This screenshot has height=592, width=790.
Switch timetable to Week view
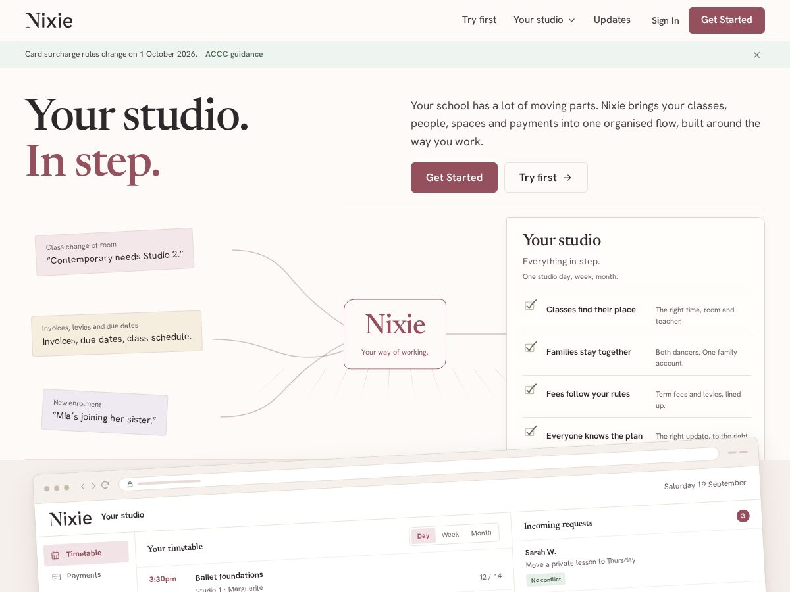450,535
